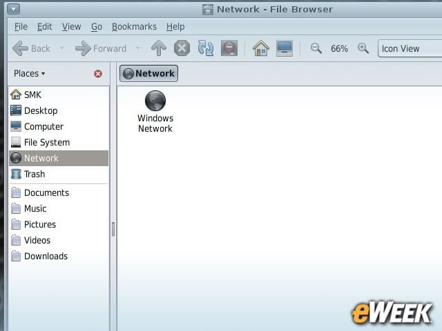This screenshot has width=442, height=331.
Task: Click the window menu button in titlebar
Action: point(13,9)
